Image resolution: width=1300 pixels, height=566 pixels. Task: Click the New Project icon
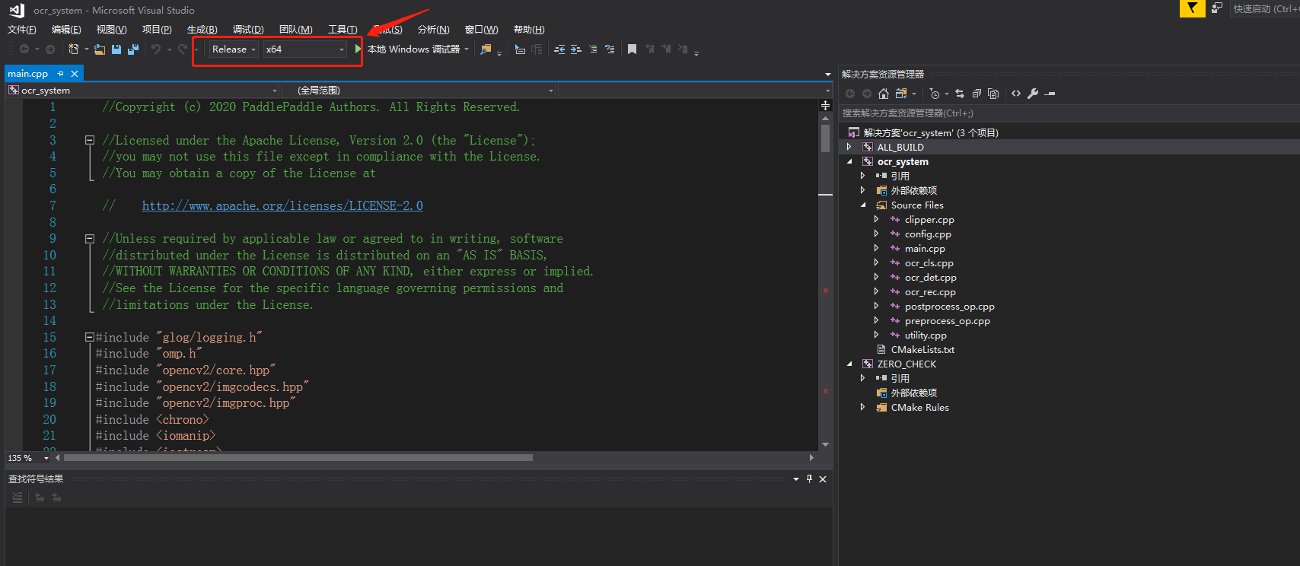coord(74,49)
